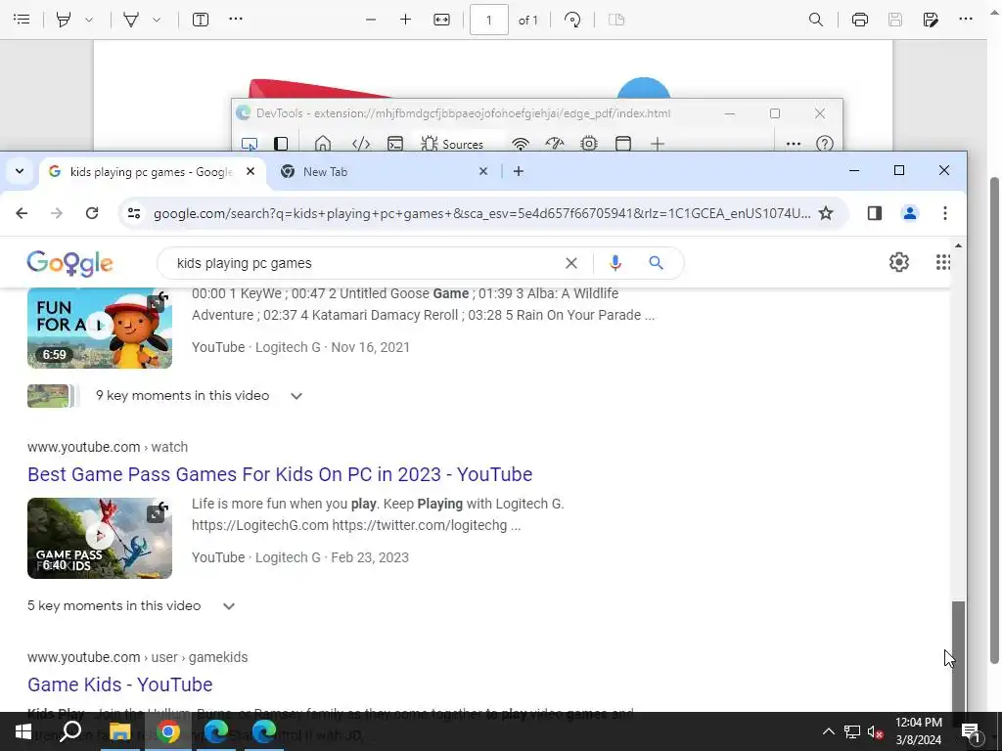
Task: Open PDF viewer settings and more menu
Action: tap(966, 20)
